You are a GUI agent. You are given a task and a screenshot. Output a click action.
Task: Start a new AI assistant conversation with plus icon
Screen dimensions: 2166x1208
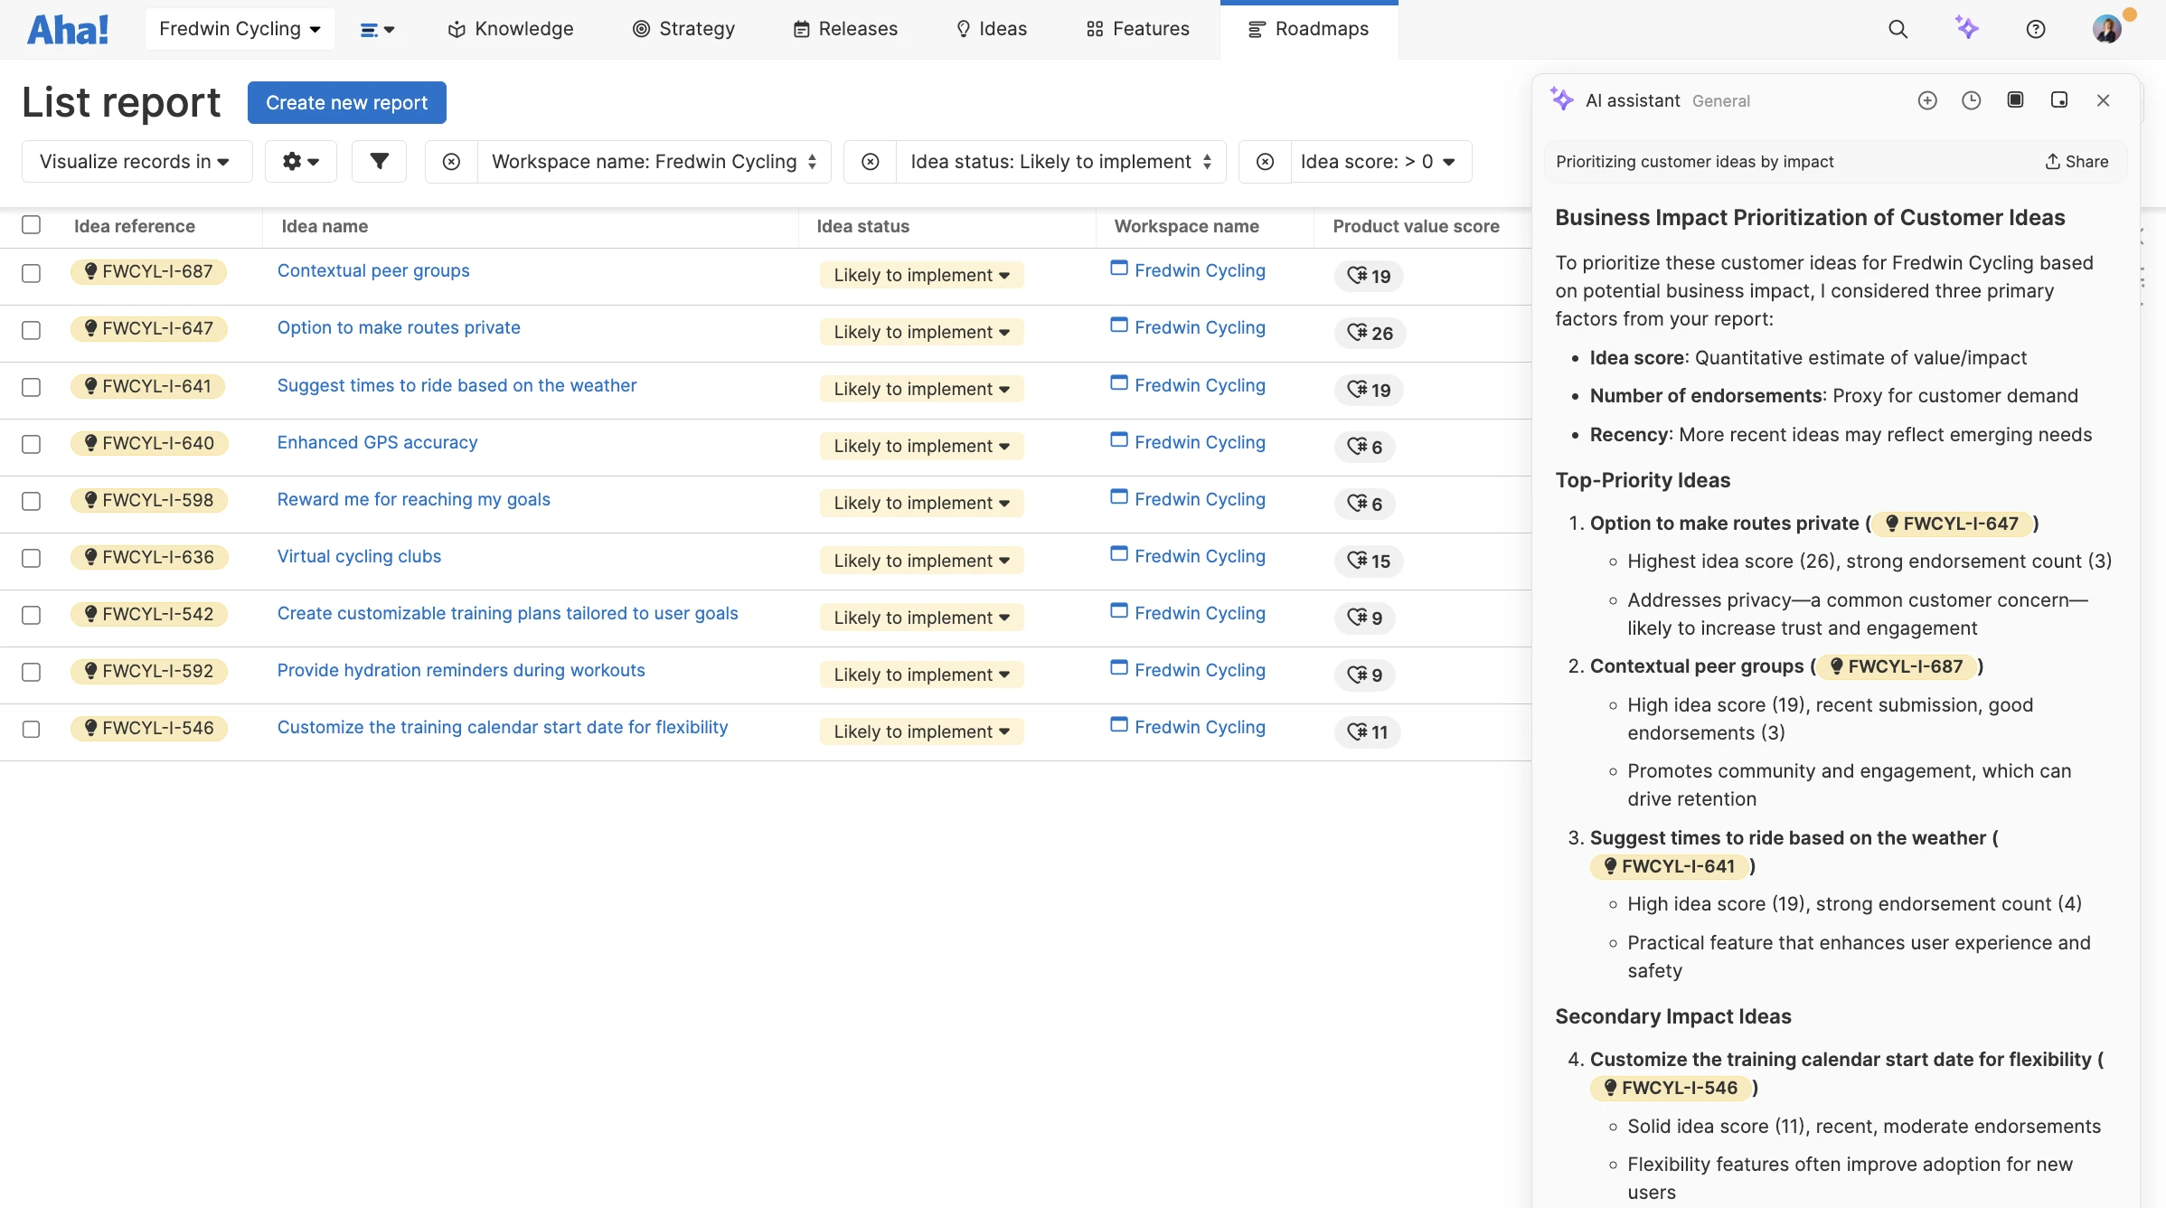point(1927,100)
